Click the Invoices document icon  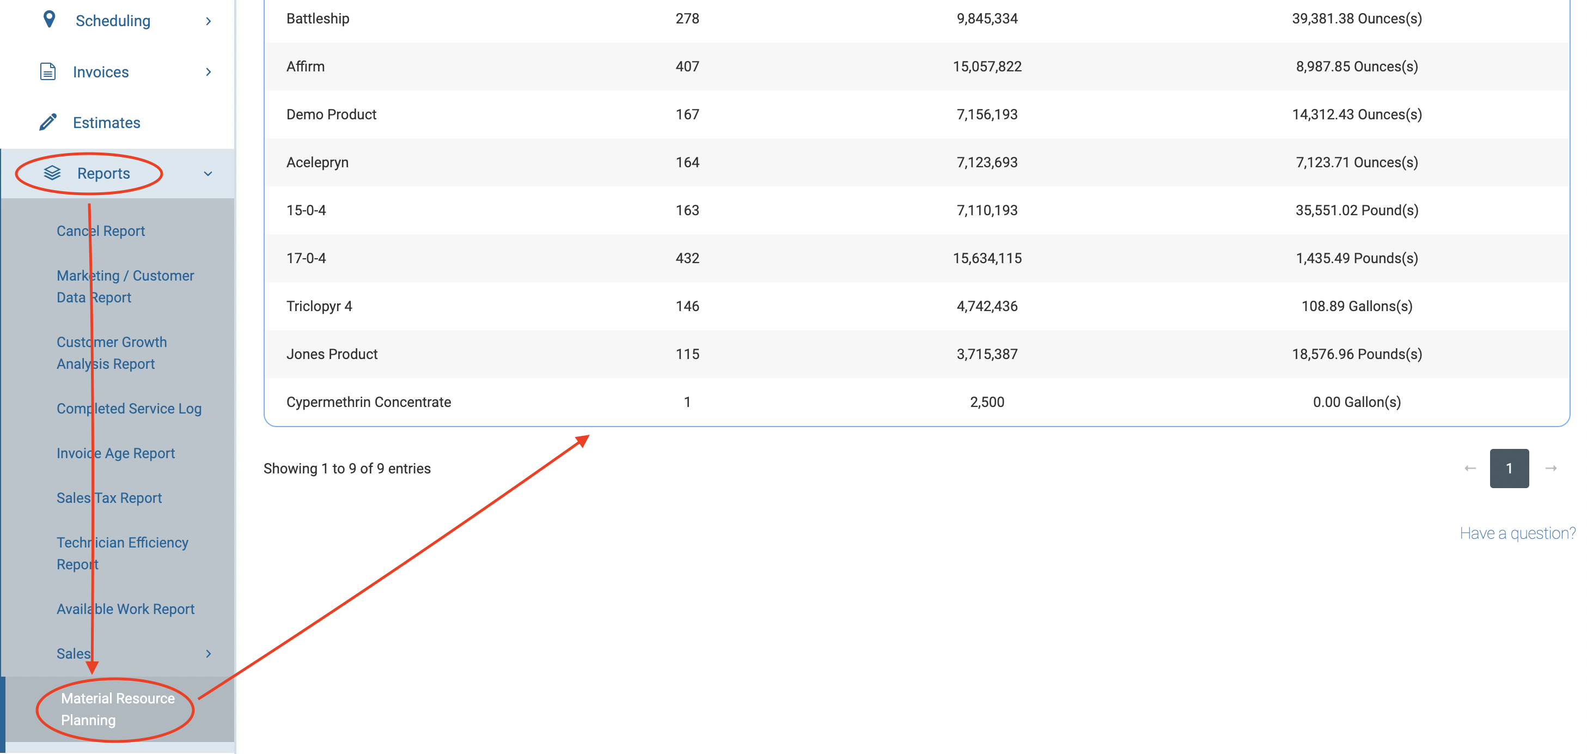coord(48,71)
